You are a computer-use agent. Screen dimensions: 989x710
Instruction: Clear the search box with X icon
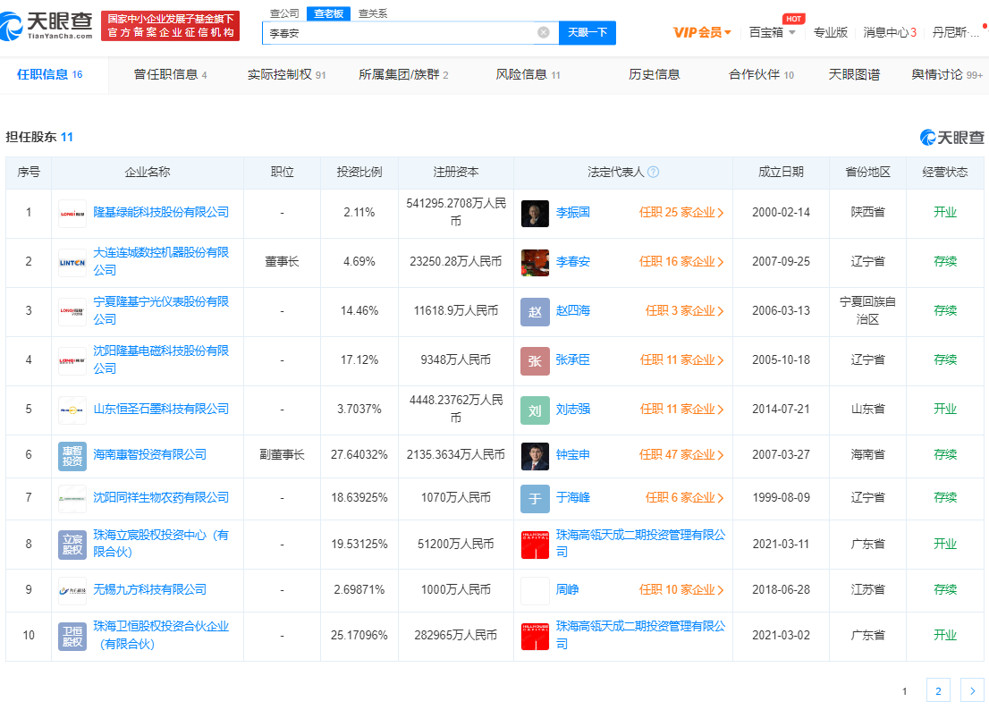pyautogui.click(x=543, y=32)
